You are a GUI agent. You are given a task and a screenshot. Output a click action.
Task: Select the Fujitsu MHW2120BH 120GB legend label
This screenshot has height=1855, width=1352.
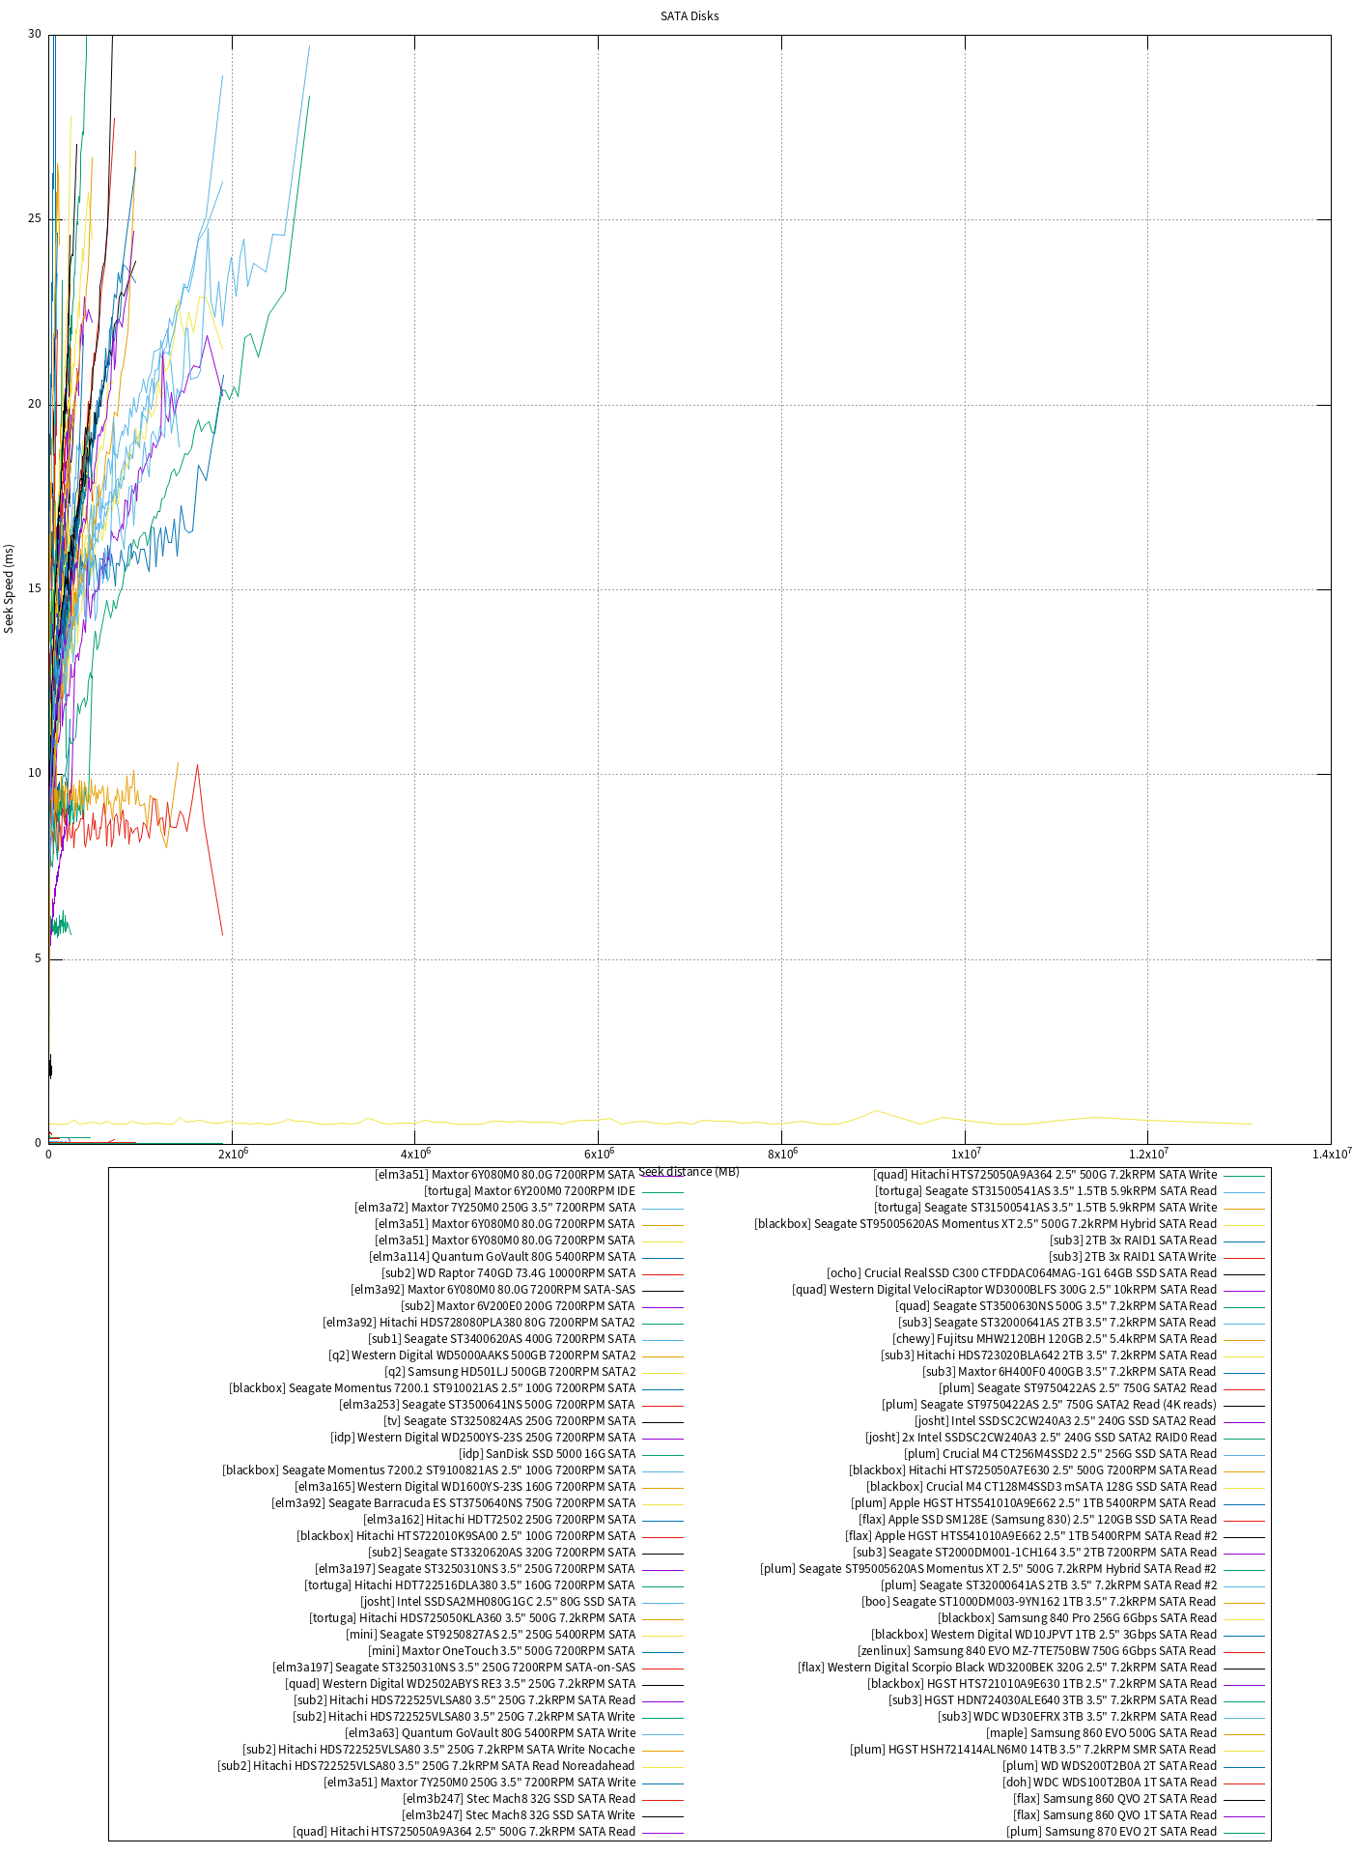1054,1339
